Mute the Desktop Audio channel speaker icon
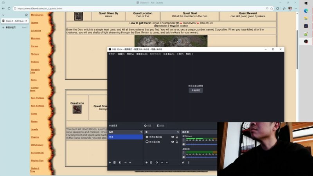The width and height of the screenshot is (313, 176). point(184,157)
